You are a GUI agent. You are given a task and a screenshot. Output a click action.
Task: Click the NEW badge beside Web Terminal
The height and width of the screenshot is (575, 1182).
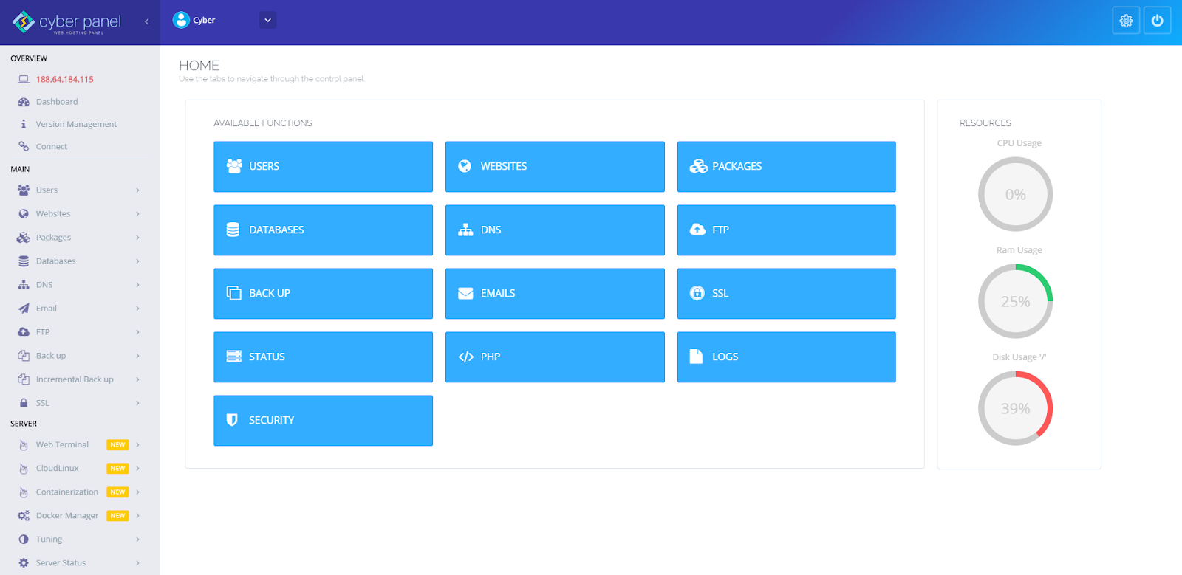coord(117,445)
